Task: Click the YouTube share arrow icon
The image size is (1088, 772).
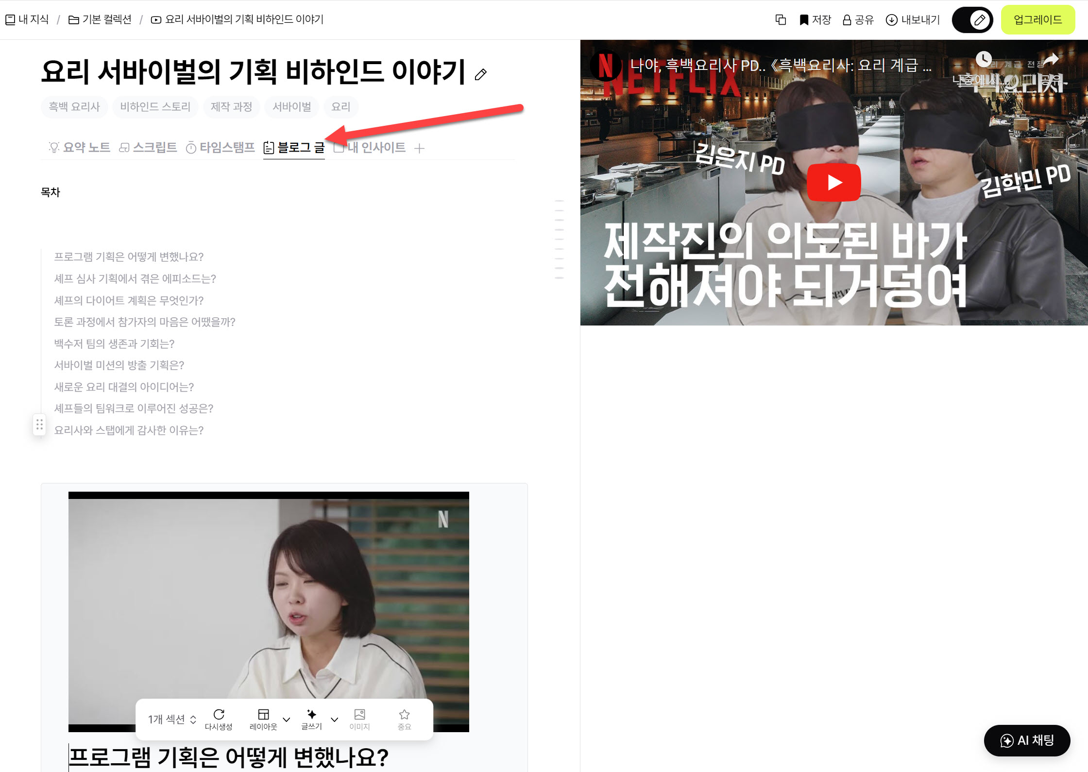Action: tap(1051, 59)
